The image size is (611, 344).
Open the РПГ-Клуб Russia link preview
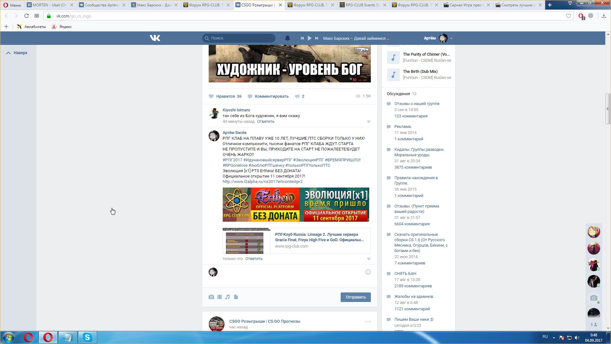[296, 241]
